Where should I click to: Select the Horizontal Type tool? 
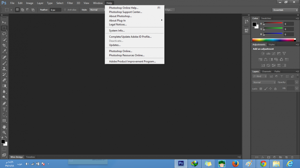[4, 109]
